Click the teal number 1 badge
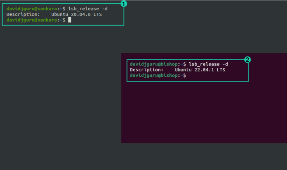Screen dimensions: 287x170 point(124,4)
